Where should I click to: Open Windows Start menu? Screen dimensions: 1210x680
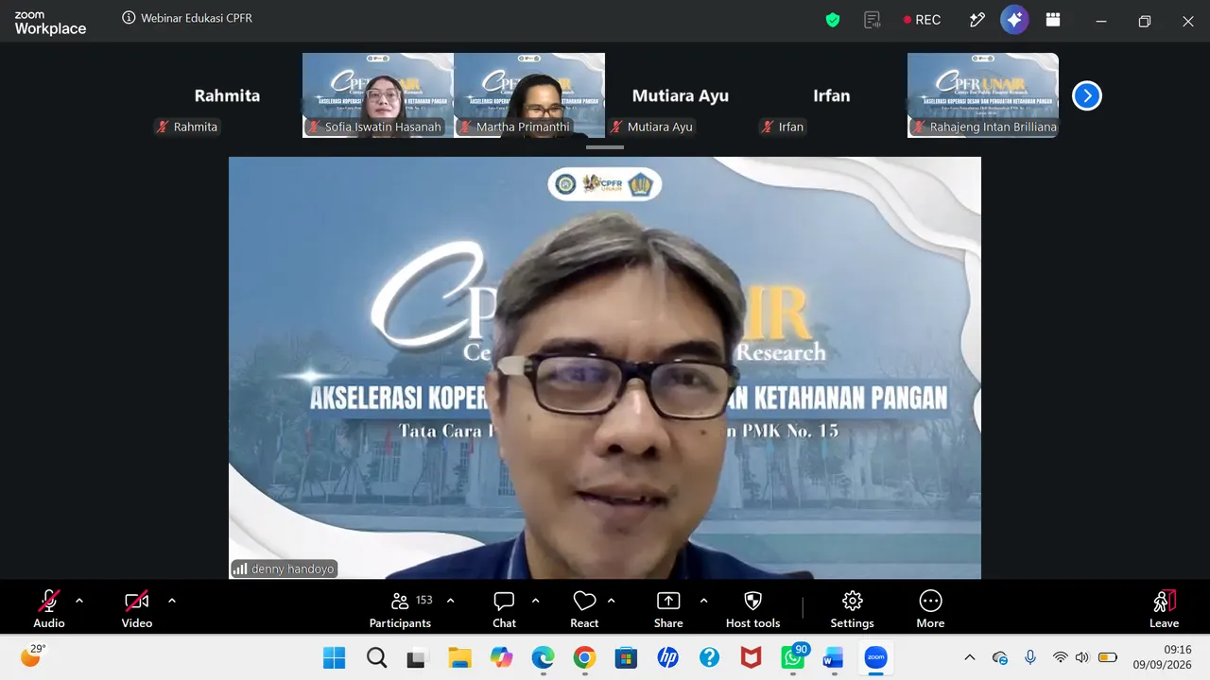point(334,658)
